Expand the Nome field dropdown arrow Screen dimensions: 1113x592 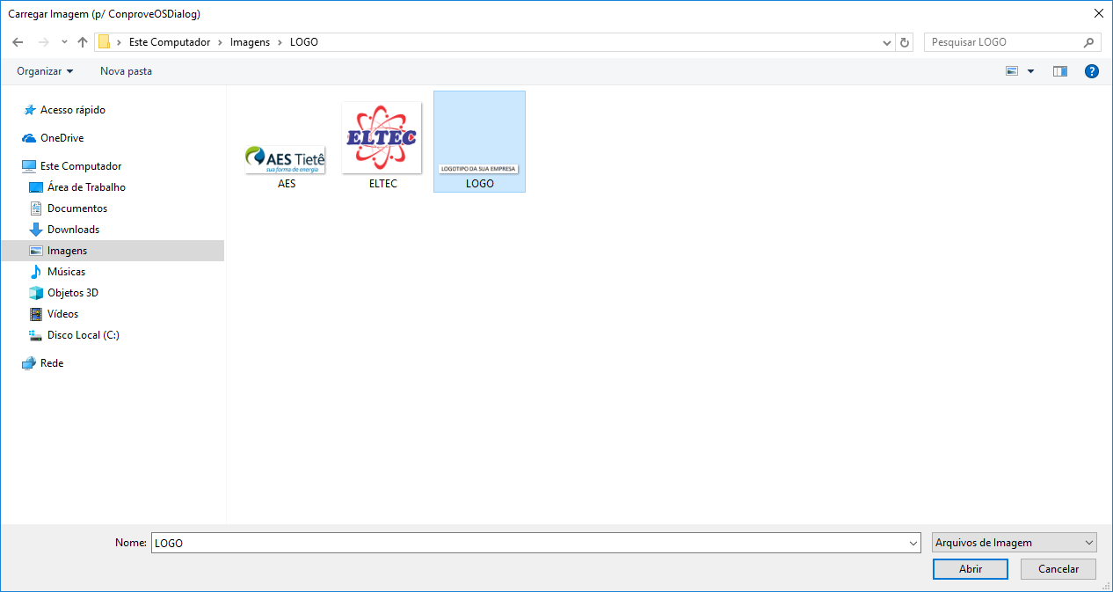[x=915, y=543]
